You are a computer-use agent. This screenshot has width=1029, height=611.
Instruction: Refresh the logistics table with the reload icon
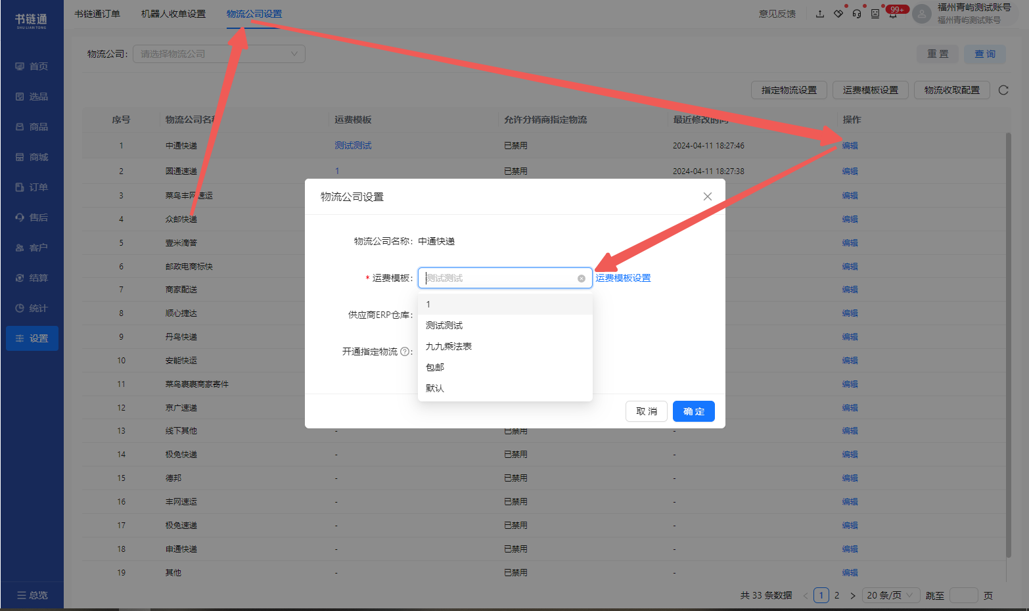[x=1003, y=90]
